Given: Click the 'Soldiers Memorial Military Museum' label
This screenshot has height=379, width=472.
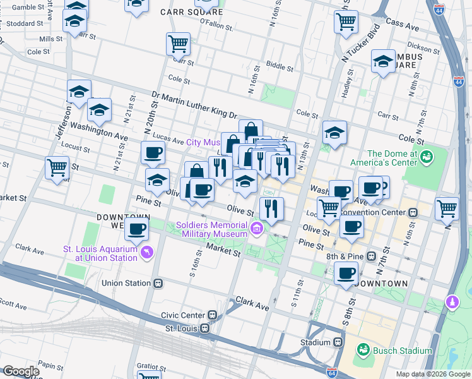Looking at the screenshot, I should coord(212,229).
